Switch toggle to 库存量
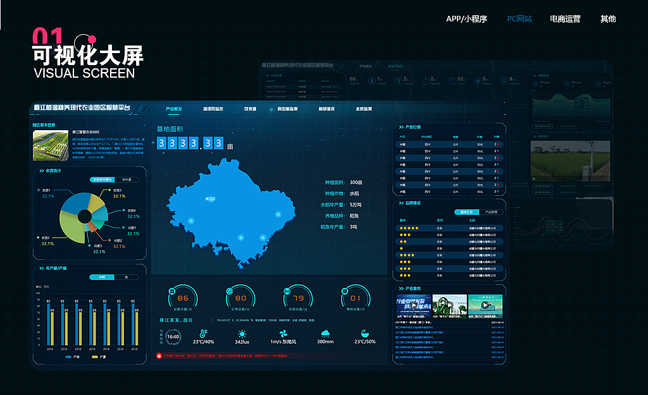Screen dimensions: 648x395 (127, 179)
